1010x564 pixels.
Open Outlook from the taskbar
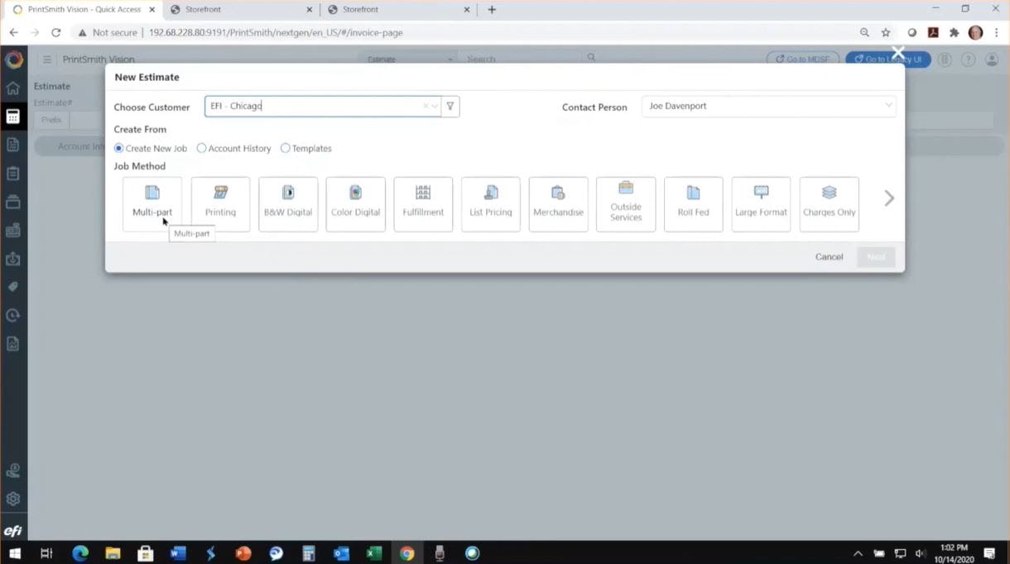point(341,553)
